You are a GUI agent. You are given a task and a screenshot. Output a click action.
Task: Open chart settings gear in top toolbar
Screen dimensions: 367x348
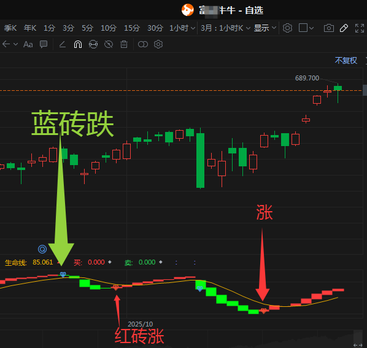coord(287,28)
